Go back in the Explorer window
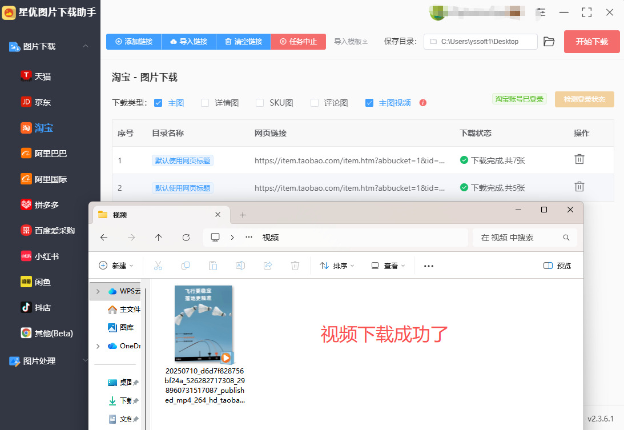 (104, 238)
